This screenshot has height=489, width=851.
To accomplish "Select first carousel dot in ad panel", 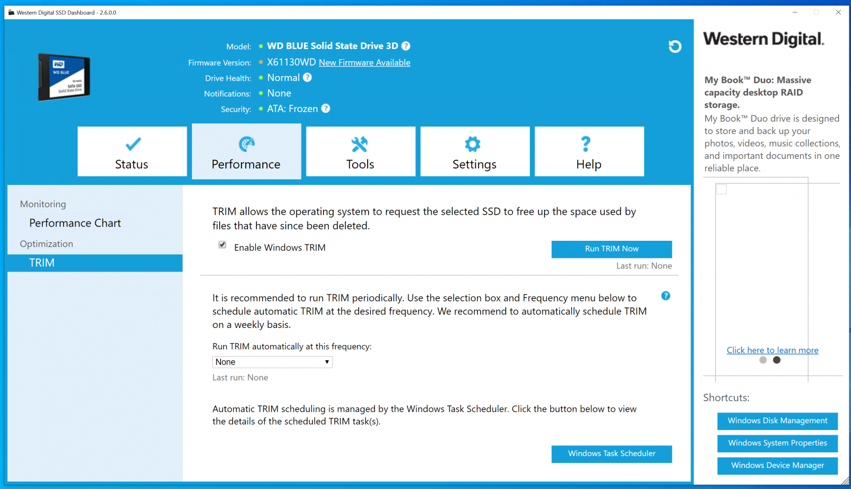I will click(763, 360).
